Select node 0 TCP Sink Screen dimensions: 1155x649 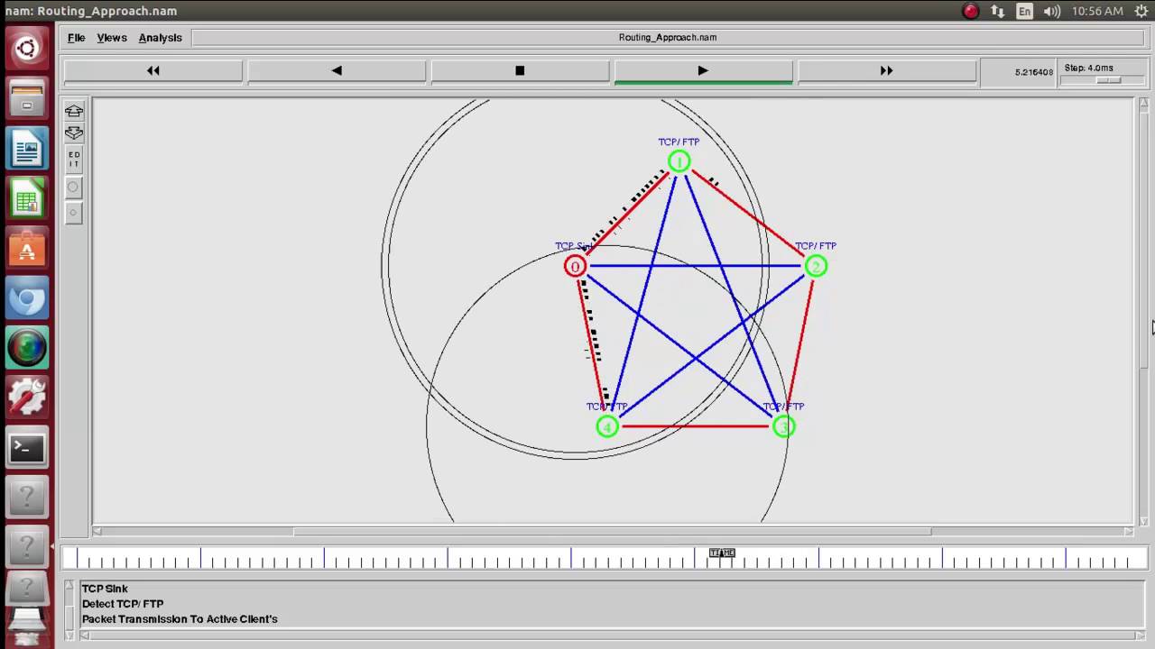pyautogui.click(x=575, y=266)
